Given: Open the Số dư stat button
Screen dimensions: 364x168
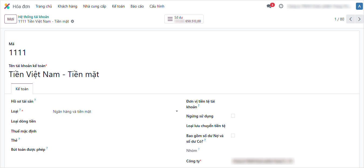Looking at the screenshot, I should 184,19.
